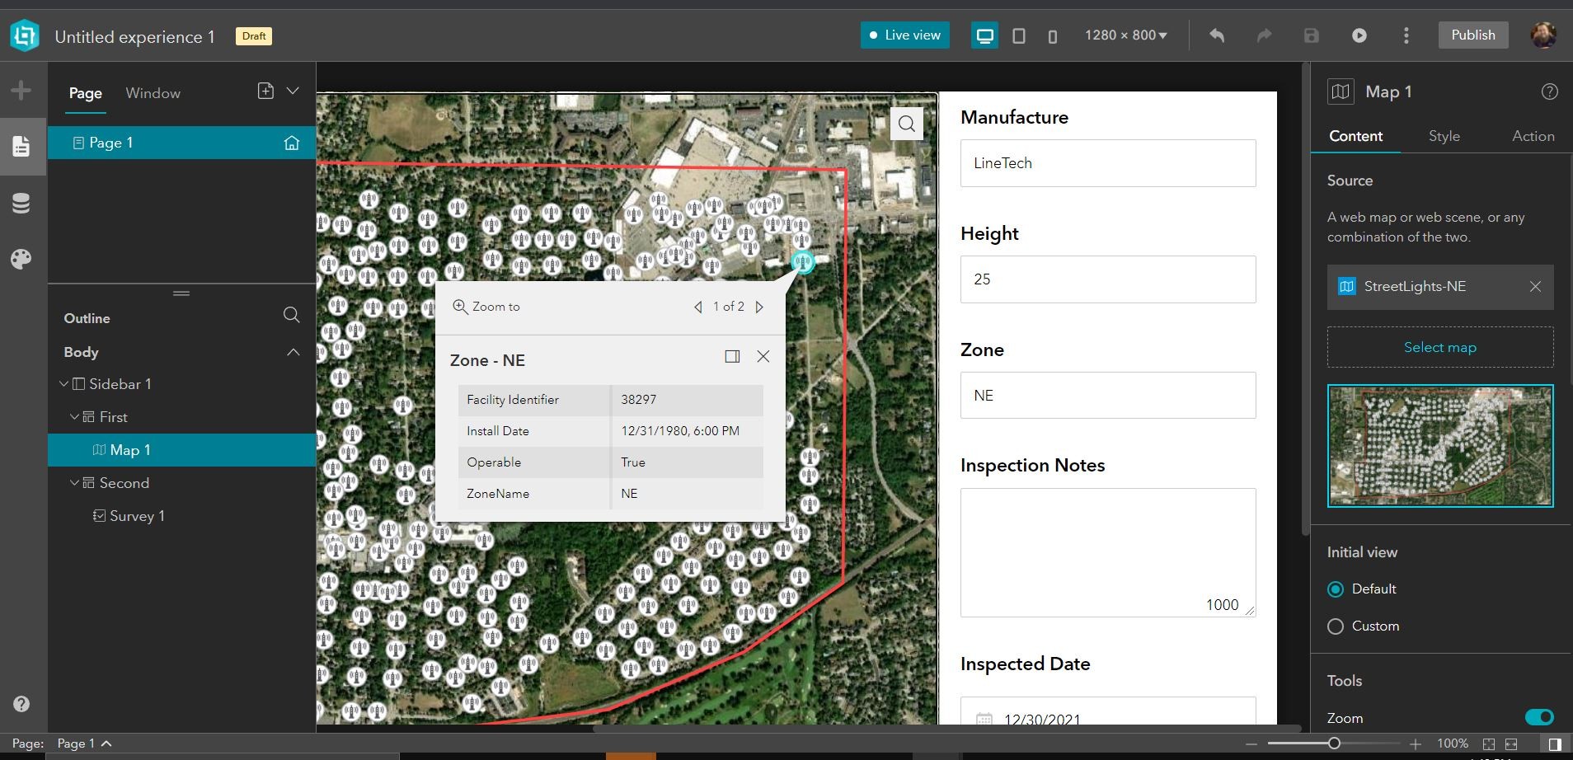Collapse the First tree node
Image resolution: width=1573 pixels, height=760 pixels.
click(x=74, y=417)
